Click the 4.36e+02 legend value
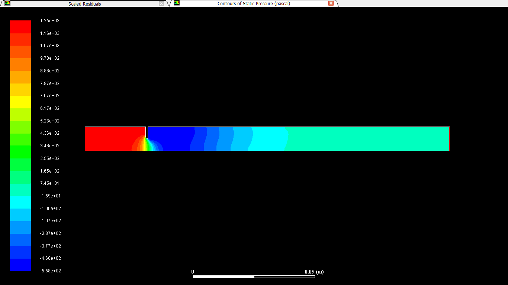Image resolution: width=508 pixels, height=285 pixels. [50, 133]
